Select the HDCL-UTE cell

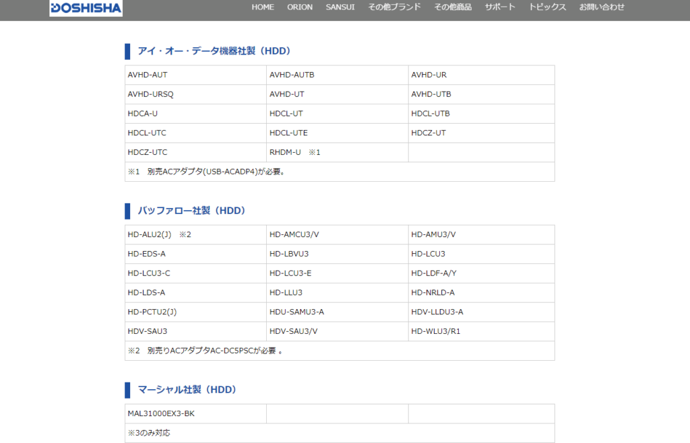tap(337, 133)
